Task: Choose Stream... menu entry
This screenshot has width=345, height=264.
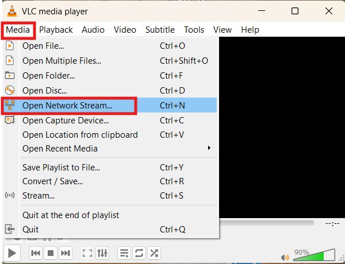Action: point(110,195)
